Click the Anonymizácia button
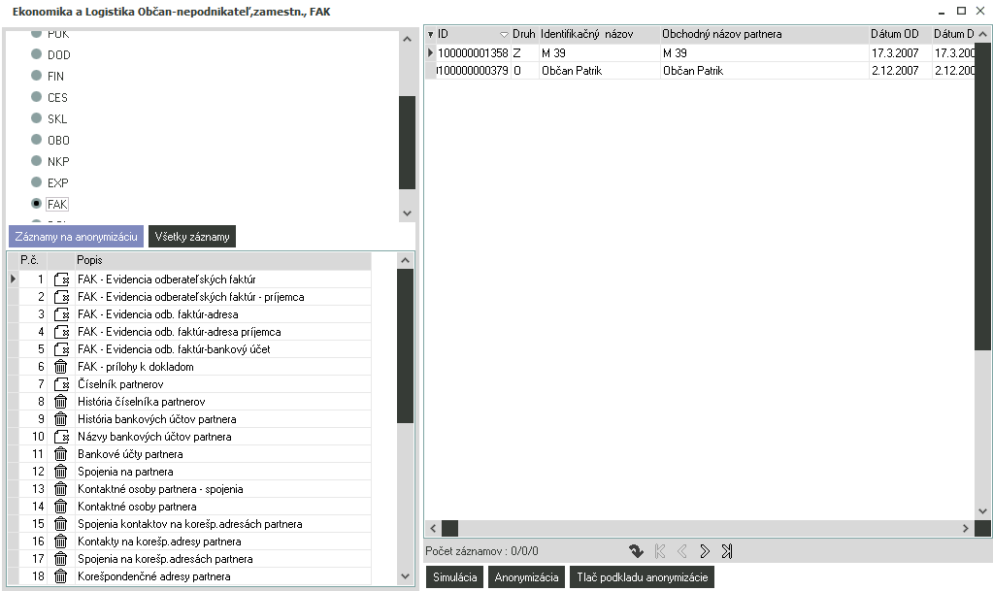The height and width of the screenshot is (591, 993). pos(526,577)
